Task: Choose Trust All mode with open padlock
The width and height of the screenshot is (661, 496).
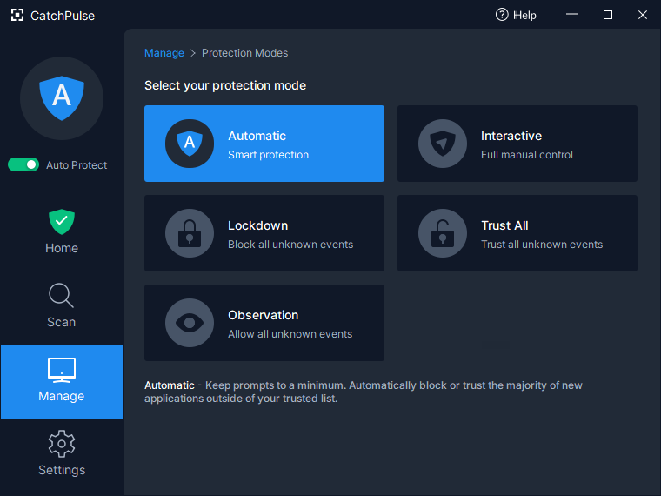Action: [517, 233]
